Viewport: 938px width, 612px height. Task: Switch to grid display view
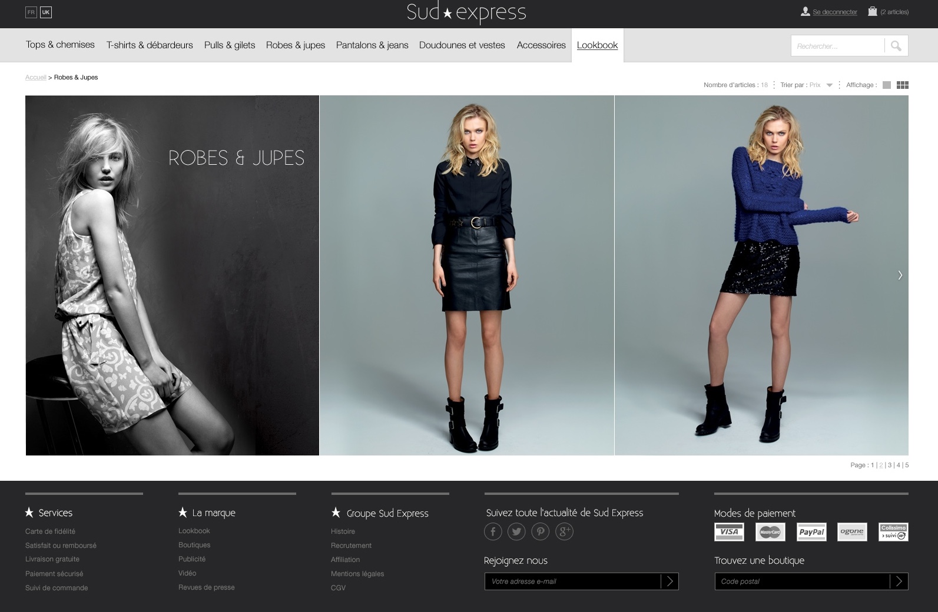pos(902,85)
